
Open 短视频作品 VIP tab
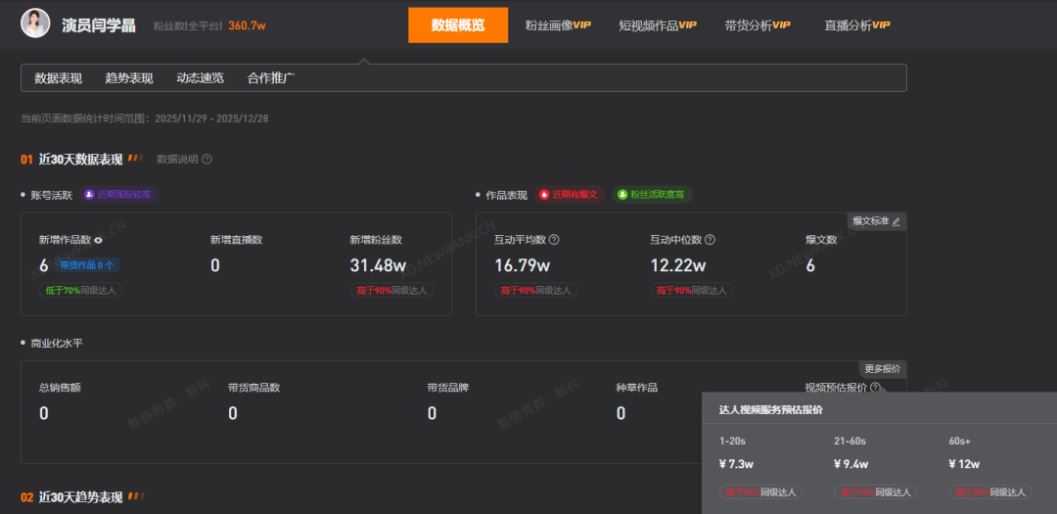pyautogui.click(x=658, y=25)
